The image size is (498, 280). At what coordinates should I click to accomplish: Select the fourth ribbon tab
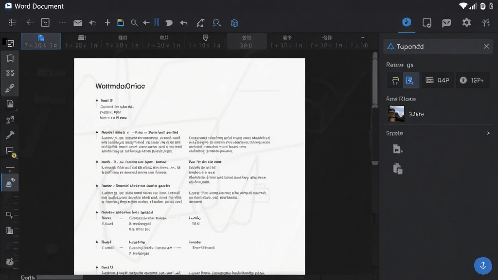click(x=164, y=41)
